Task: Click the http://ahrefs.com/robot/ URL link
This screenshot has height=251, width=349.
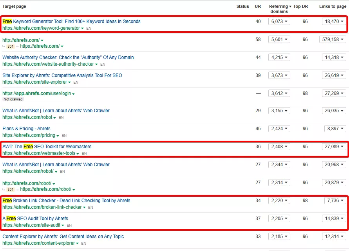Action: pyautogui.click(x=27, y=183)
